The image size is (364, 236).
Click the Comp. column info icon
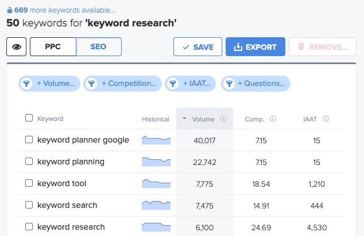click(x=273, y=119)
